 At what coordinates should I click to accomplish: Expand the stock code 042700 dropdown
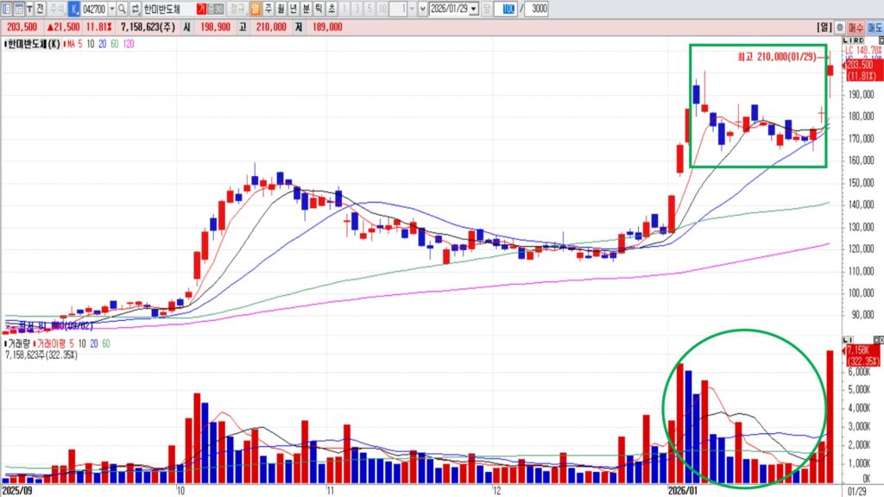click(111, 9)
